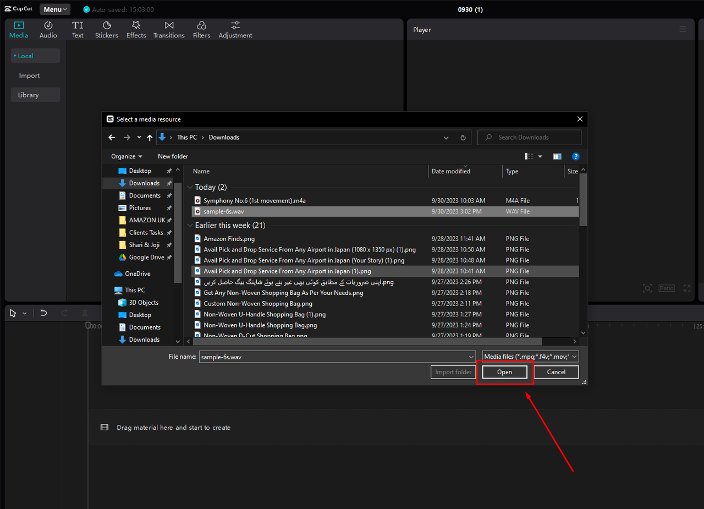This screenshot has height=509, width=704.
Task: Select the Text panel icon
Action: (x=78, y=29)
